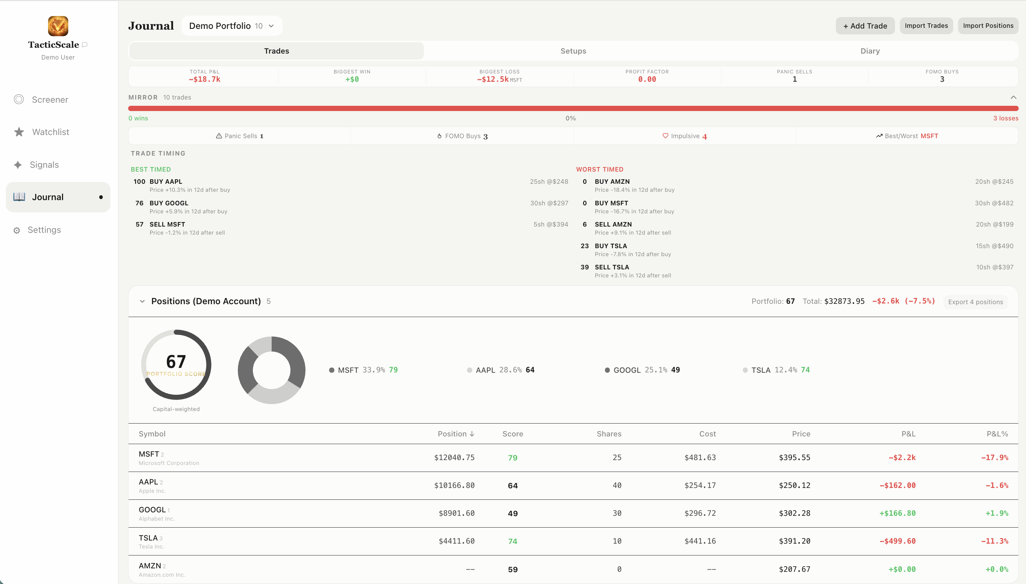The image size is (1026, 584).
Task: Click the Add Trade button
Action: click(x=865, y=26)
